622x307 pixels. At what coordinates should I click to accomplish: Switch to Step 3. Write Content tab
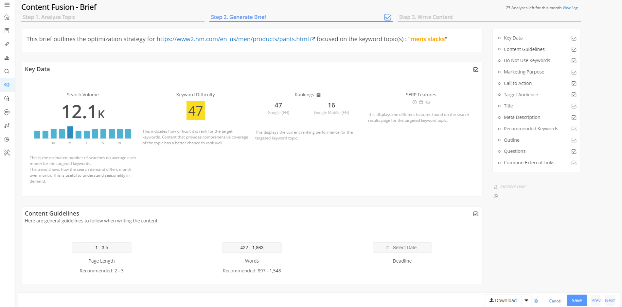426,17
